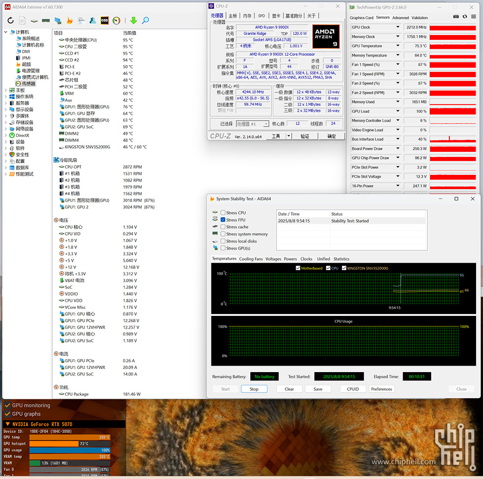Viewport: 483px width, 479px height.
Task: Click CPU-Z 验证 button
Action: 305,136
